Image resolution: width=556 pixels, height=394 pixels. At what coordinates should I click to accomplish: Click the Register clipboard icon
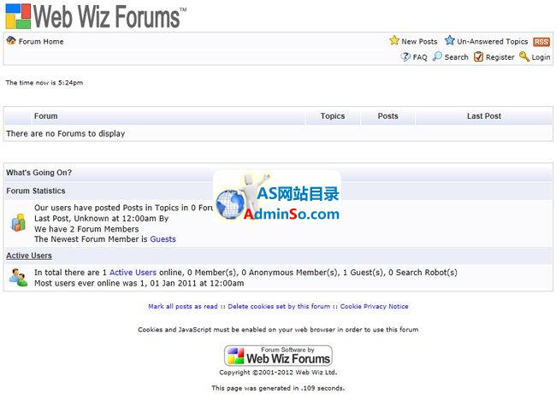(x=479, y=56)
